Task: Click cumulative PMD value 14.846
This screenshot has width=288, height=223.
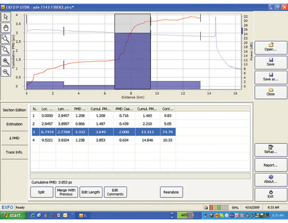Action: click(147, 140)
